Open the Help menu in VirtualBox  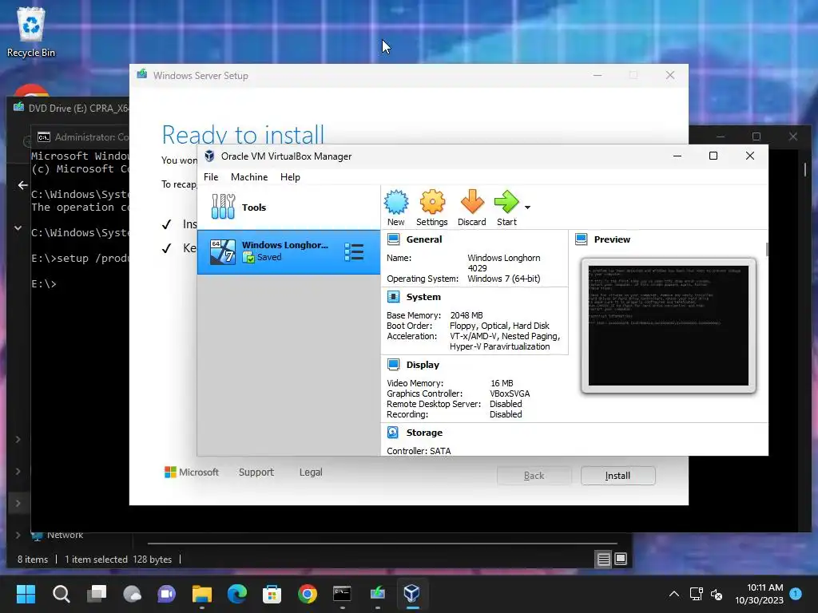pos(290,177)
